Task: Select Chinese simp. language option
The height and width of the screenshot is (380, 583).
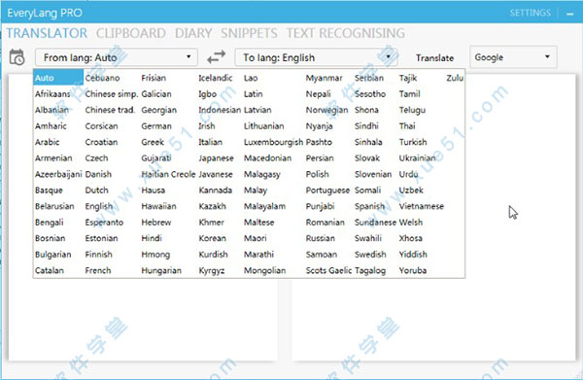Action: [111, 94]
